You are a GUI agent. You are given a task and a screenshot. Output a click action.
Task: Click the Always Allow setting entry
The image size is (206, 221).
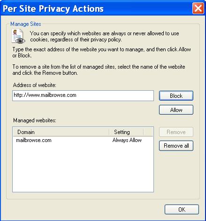coord(127,140)
